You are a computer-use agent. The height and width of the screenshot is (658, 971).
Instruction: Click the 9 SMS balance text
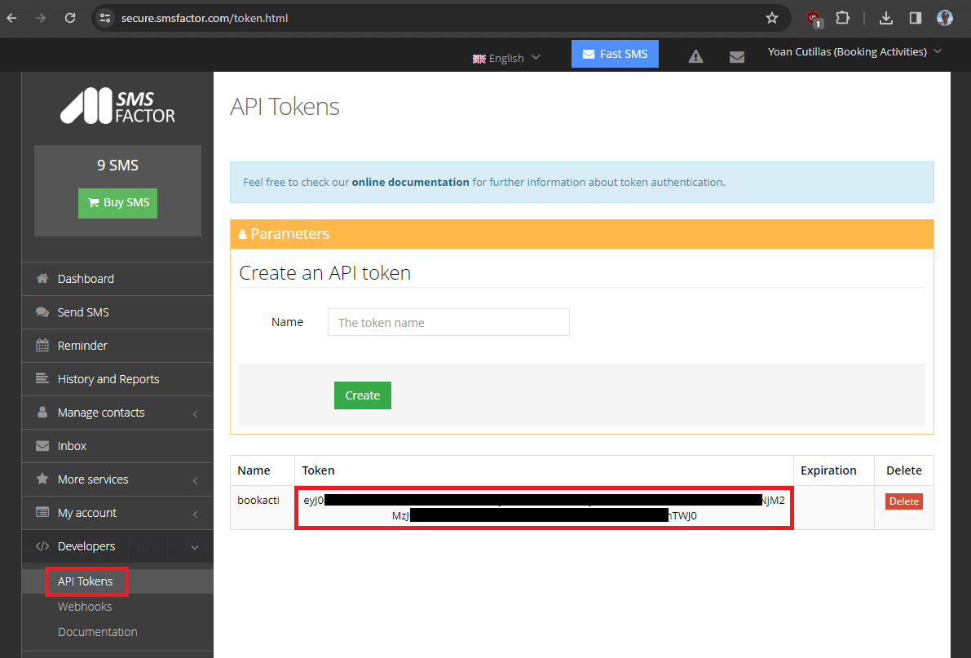tap(117, 166)
